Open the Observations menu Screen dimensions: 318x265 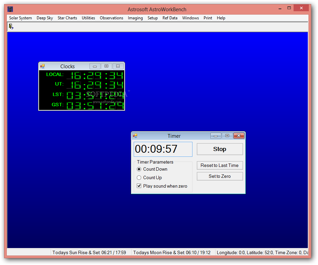[x=112, y=18]
